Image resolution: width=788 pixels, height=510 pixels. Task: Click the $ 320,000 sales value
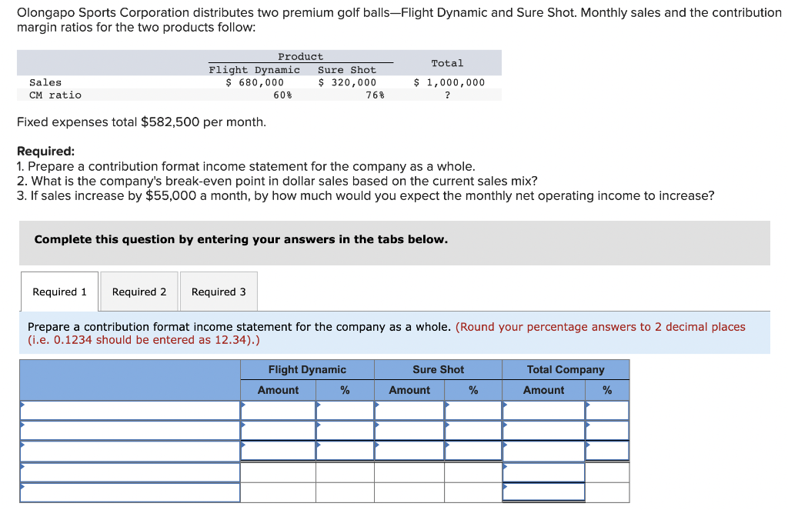[347, 82]
